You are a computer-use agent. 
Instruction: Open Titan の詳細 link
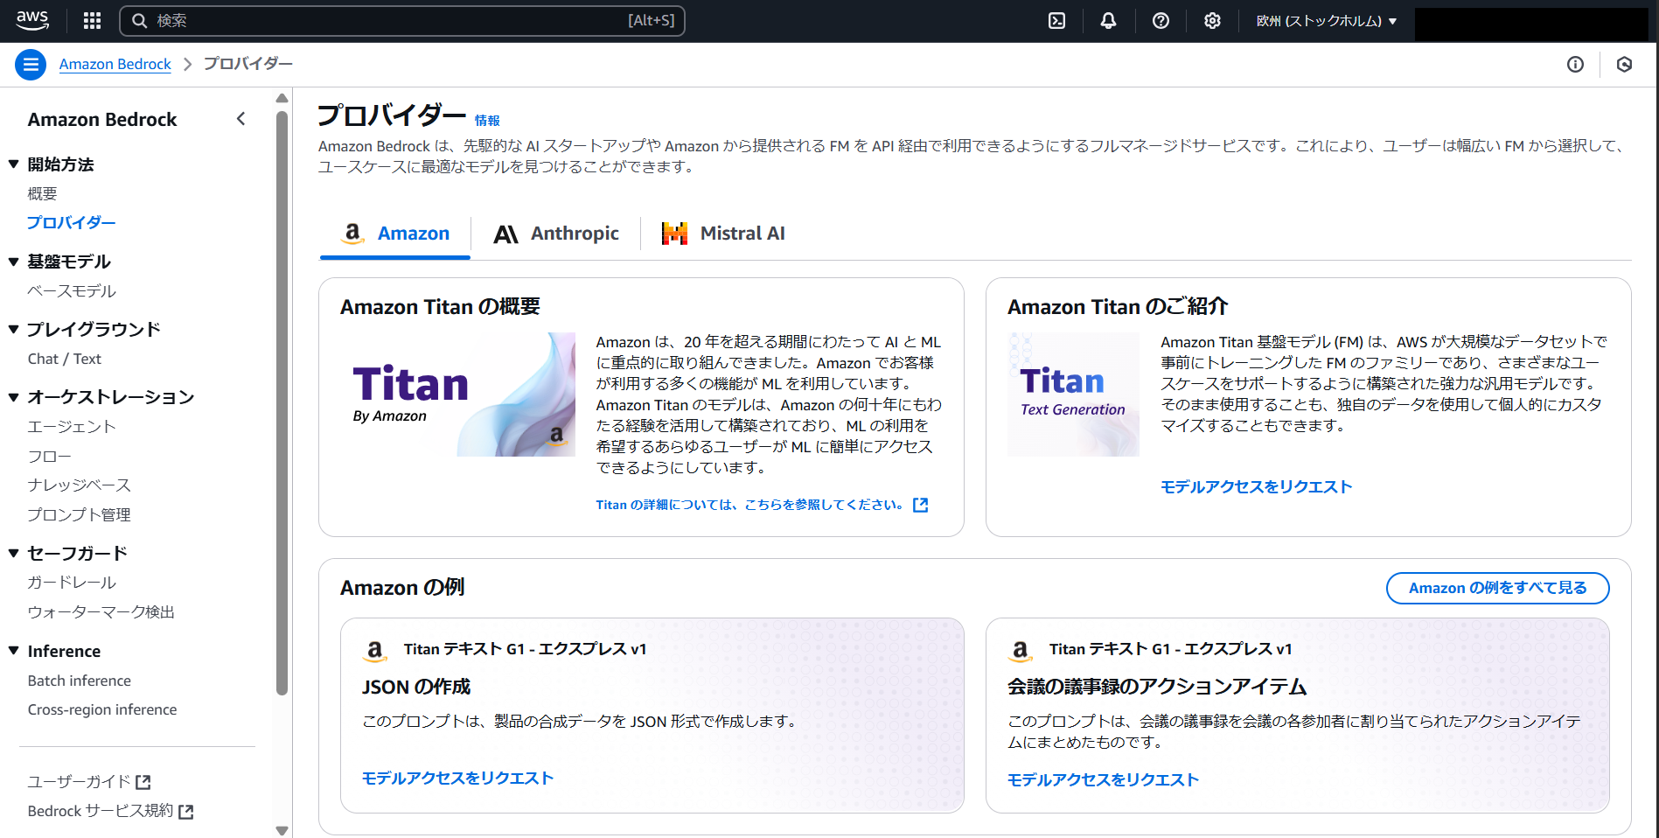pyautogui.click(x=749, y=505)
